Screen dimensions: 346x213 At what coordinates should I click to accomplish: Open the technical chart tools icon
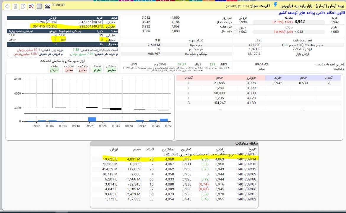click(x=31, y=6)
